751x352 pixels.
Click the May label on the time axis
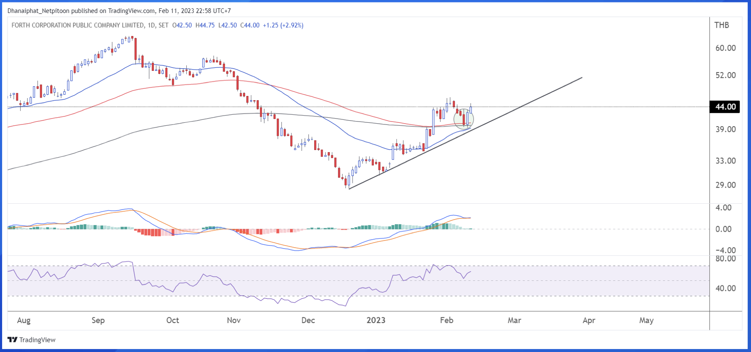pos(647,321)
